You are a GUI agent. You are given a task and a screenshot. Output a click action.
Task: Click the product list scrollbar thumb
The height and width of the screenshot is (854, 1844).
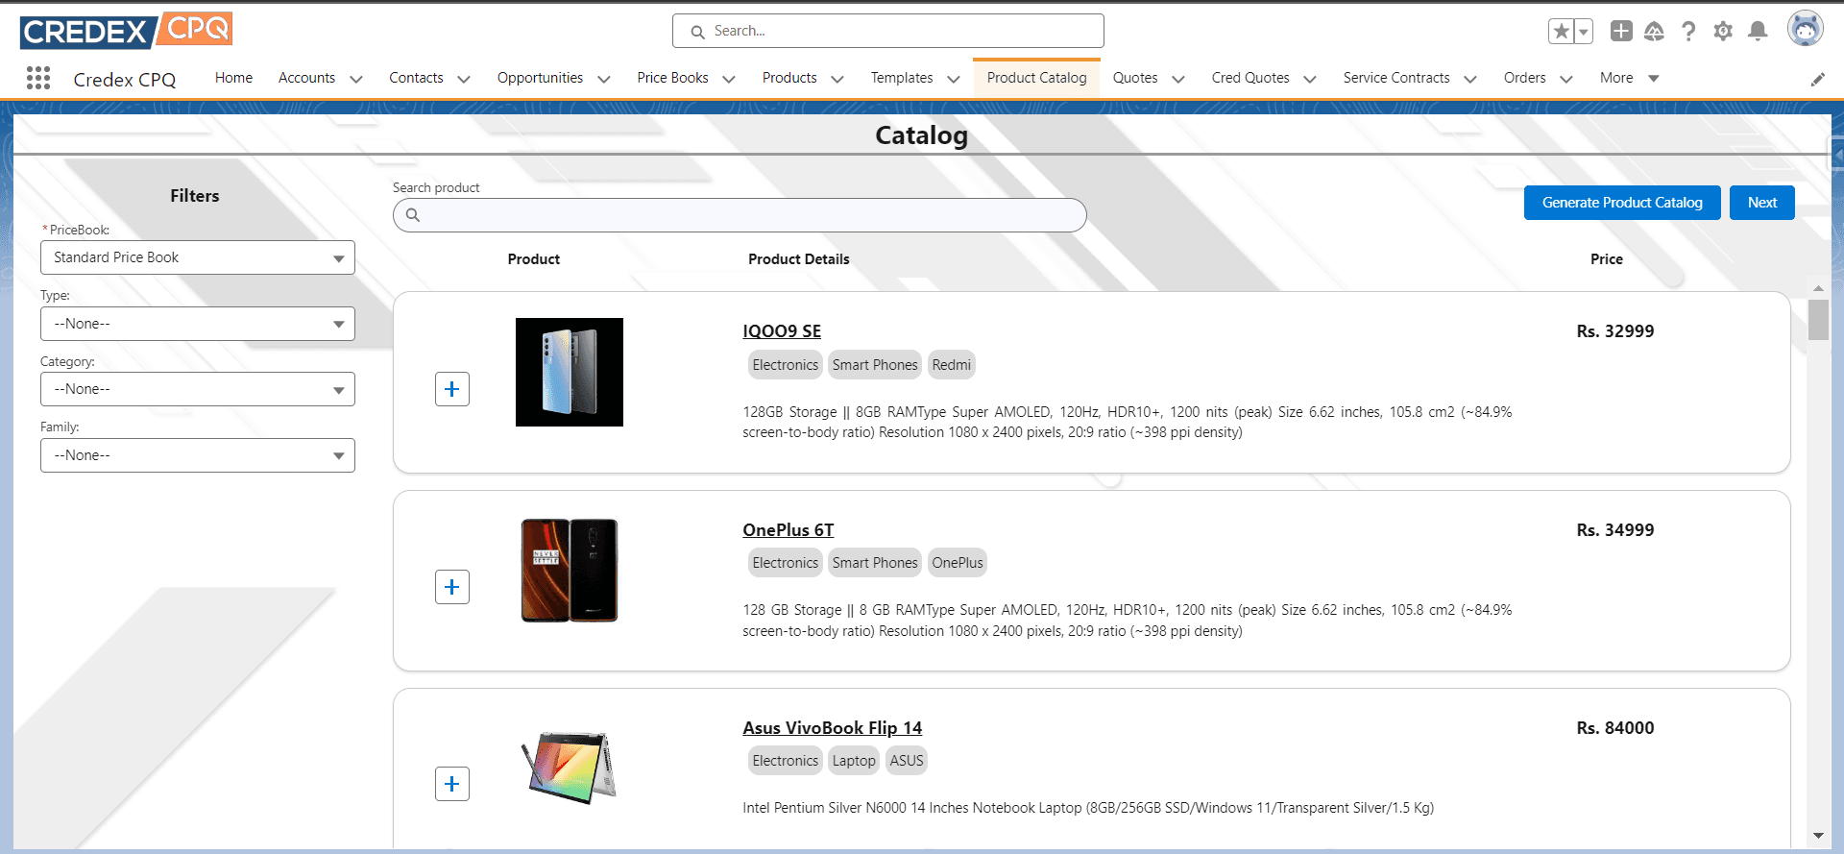tap(1818, 320)
